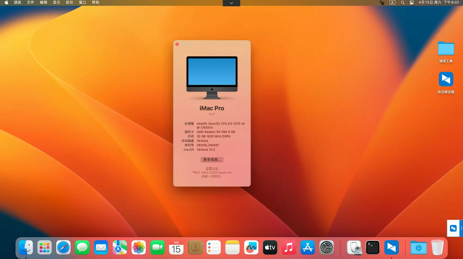This screenshot has height=259, width=463.
Task: Open Launchpad from the Dock
Action: click(x=44, y=247)
